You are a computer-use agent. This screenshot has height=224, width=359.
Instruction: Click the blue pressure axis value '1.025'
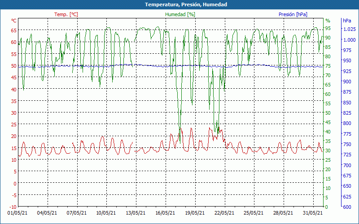pyautogui.click(x=349, y=29)
